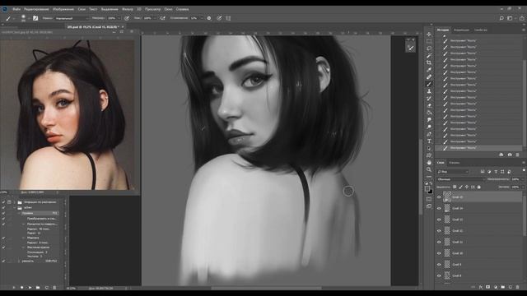The image size is (527, 296).
Task: Open the layer blend mode dropdown
Action: coord(460,179)
